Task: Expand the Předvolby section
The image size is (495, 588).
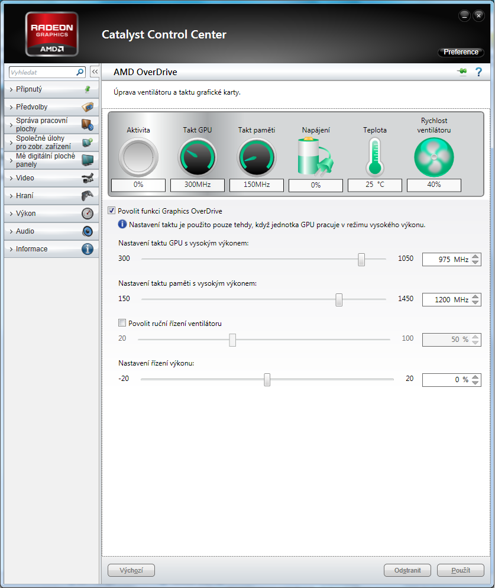Action: (51, 107)
